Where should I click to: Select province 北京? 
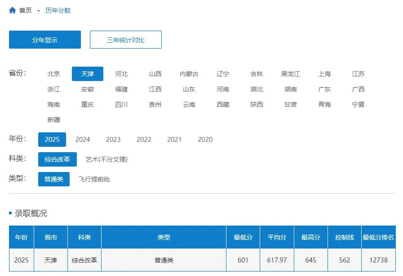coord(53,74)
